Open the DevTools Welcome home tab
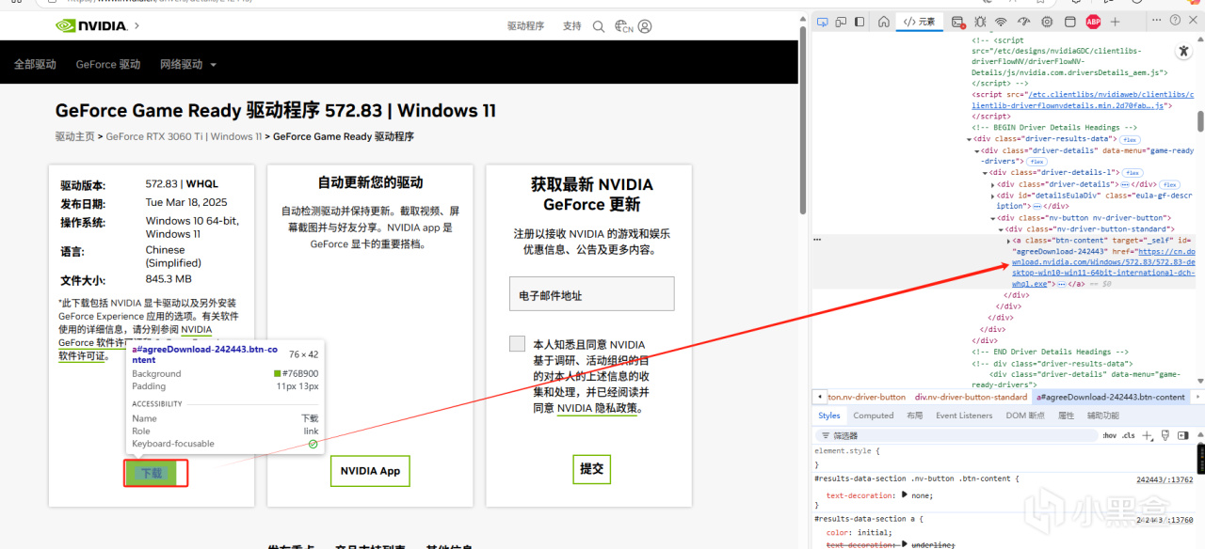This screenshot has width=1205, height=549. (x=883, y=22)
